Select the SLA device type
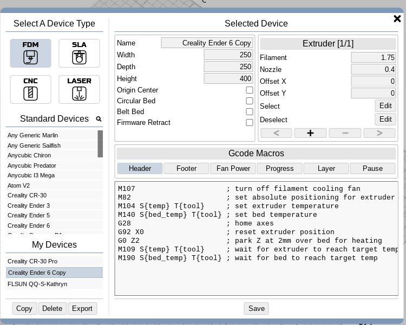The width and height of the screenshot is (406, 325). [79, 54]
